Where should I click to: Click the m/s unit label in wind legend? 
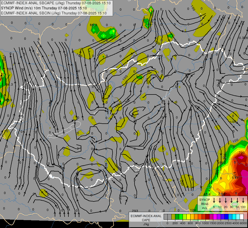pyautogui.click(x=204, y=208)
